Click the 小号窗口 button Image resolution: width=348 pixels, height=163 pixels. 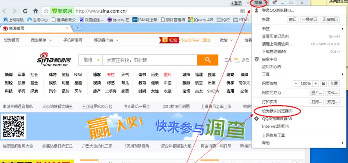pyautogui.click(x=310, y=19)
